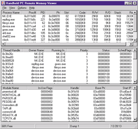Select the PEGOBJ.dll module row
The width and height of the screenshot is (138, 129).
(x=67, y=102)
